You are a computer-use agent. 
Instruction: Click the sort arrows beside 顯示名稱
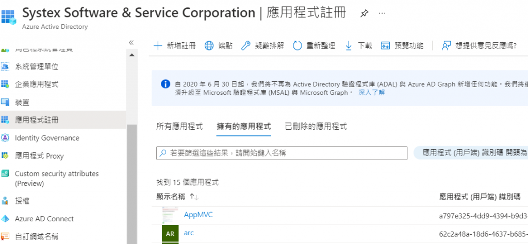coord(194,197)
